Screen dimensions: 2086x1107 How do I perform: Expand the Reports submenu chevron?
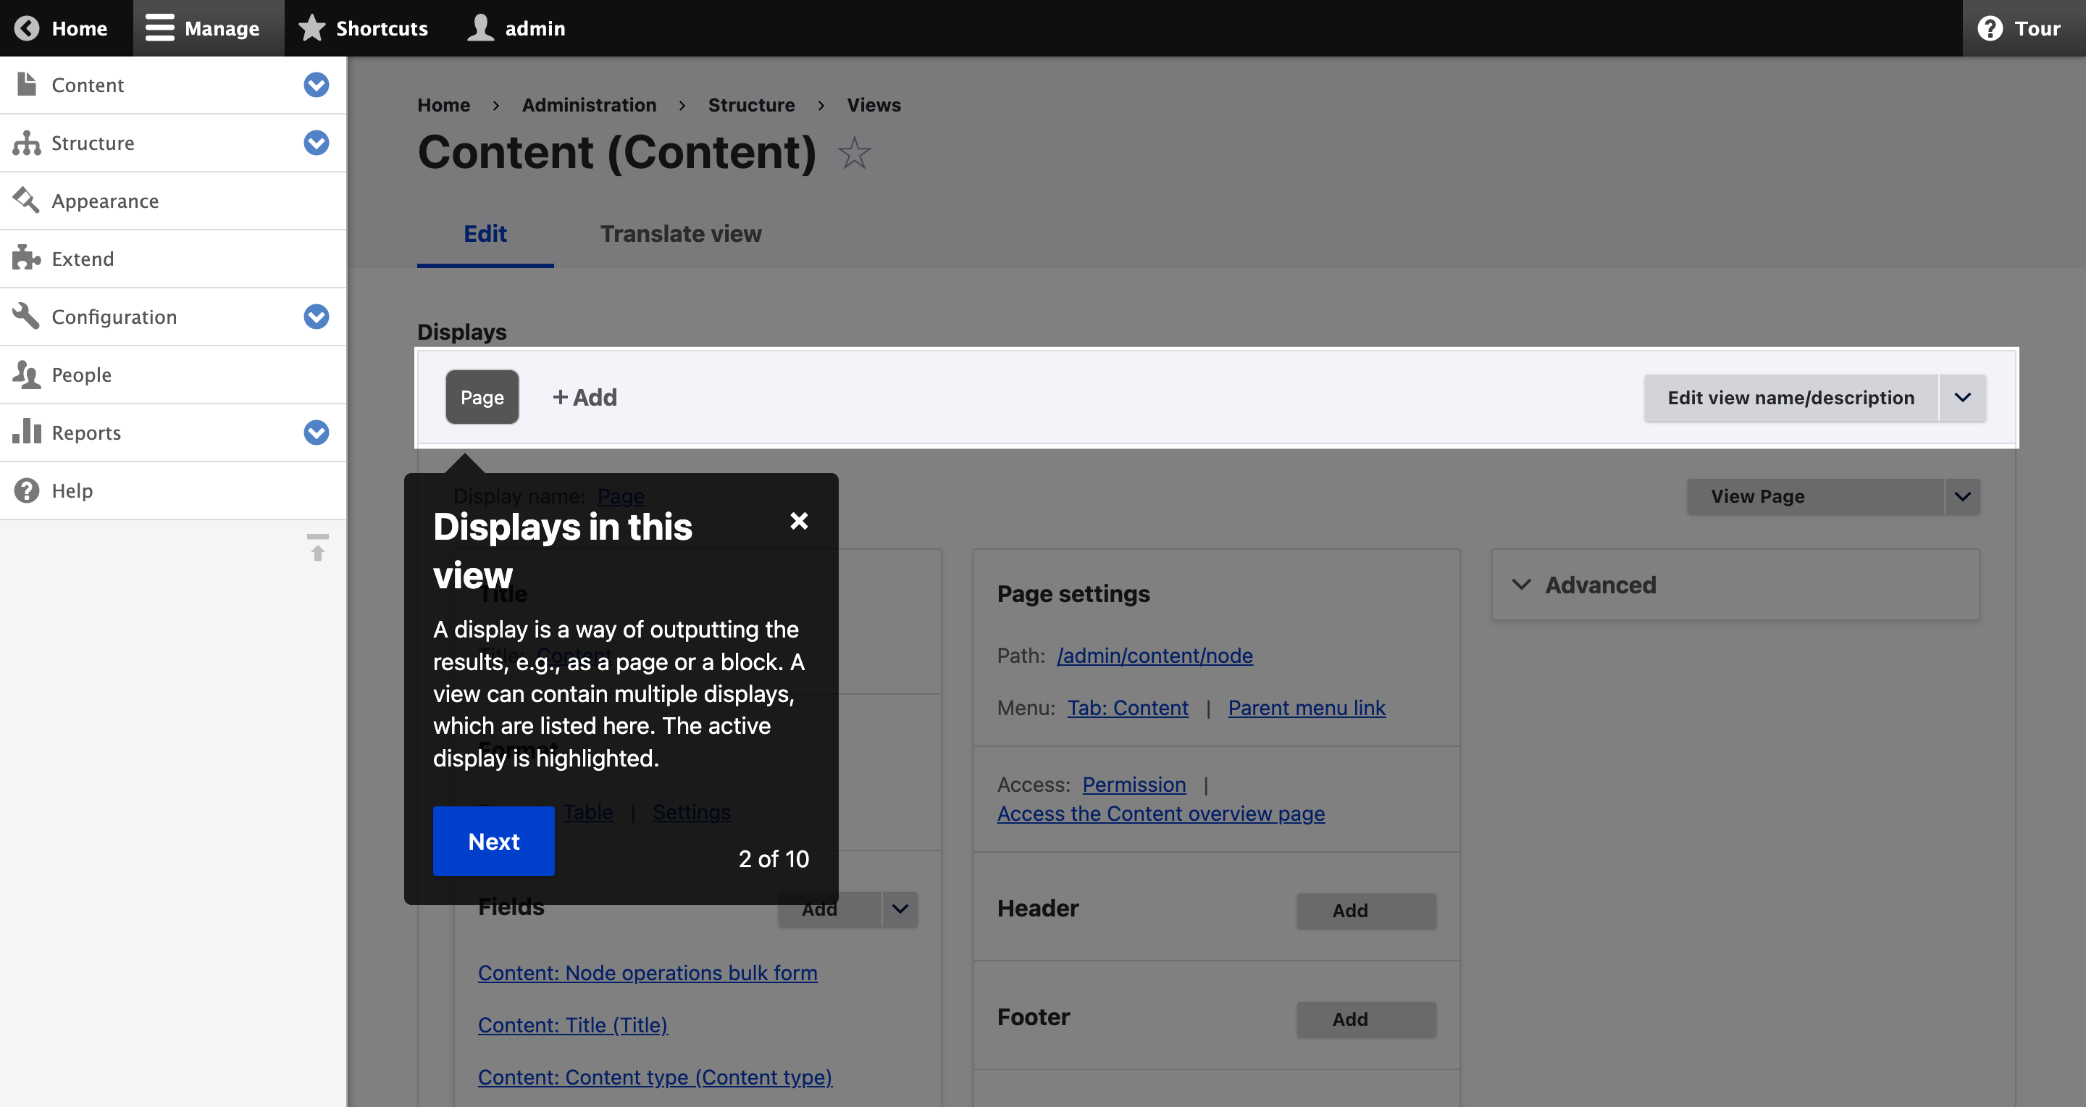[x=317, y=432]
